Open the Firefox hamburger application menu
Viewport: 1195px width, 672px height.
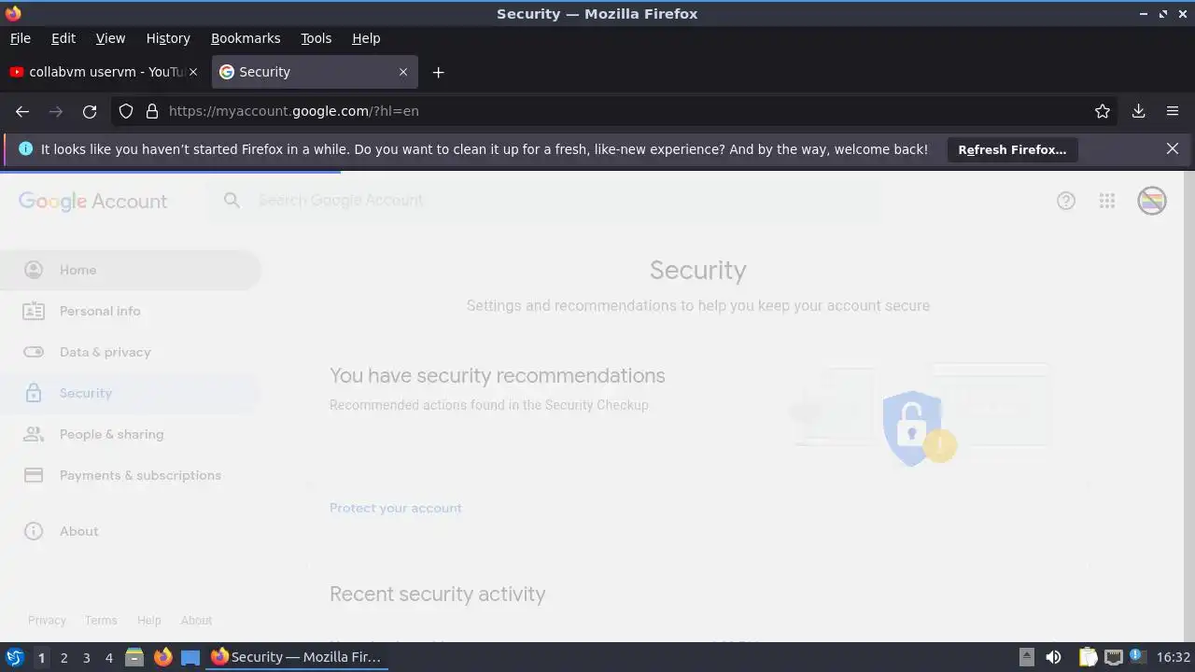[1173, 111]
